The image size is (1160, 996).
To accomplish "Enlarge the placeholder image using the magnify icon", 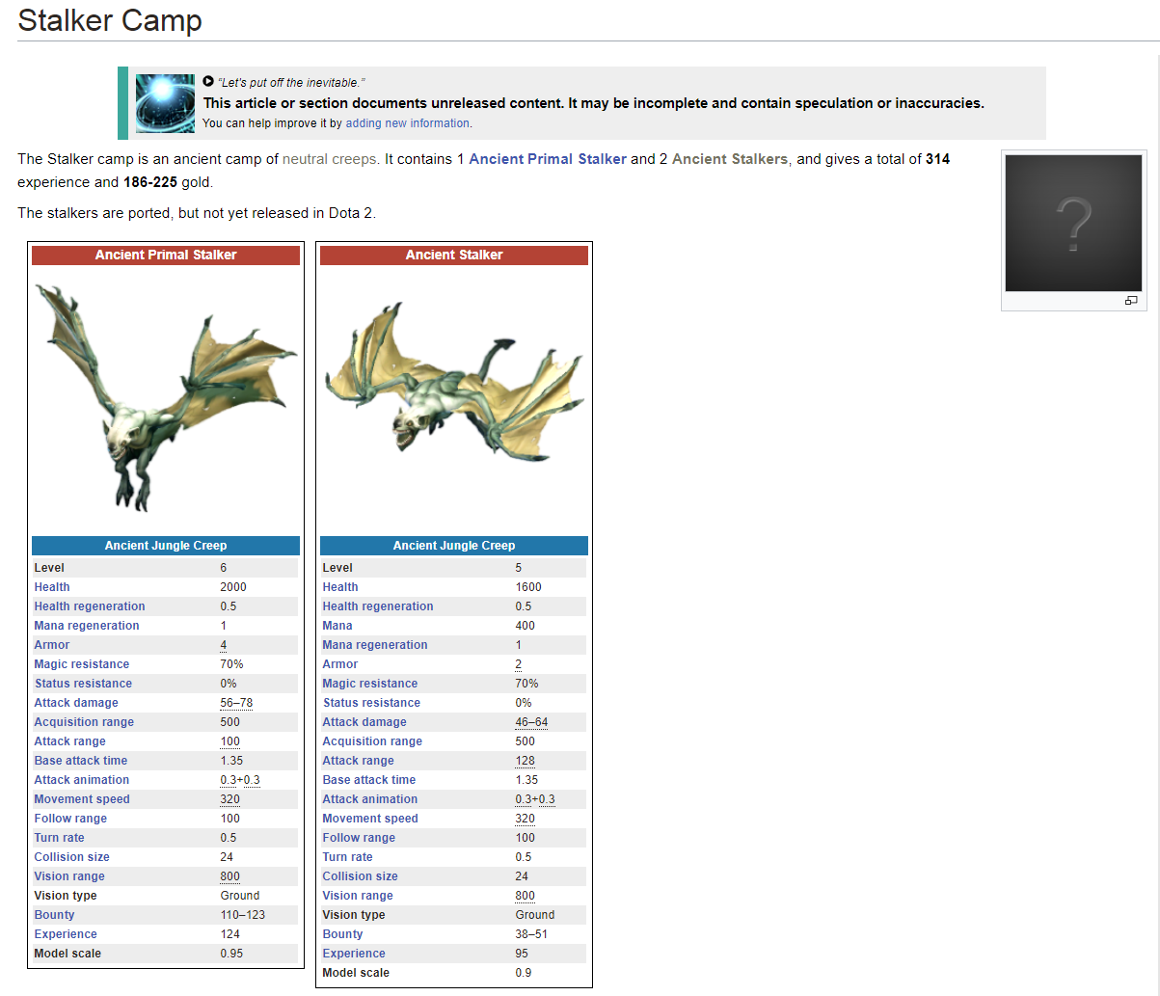I will (1130, 301).
